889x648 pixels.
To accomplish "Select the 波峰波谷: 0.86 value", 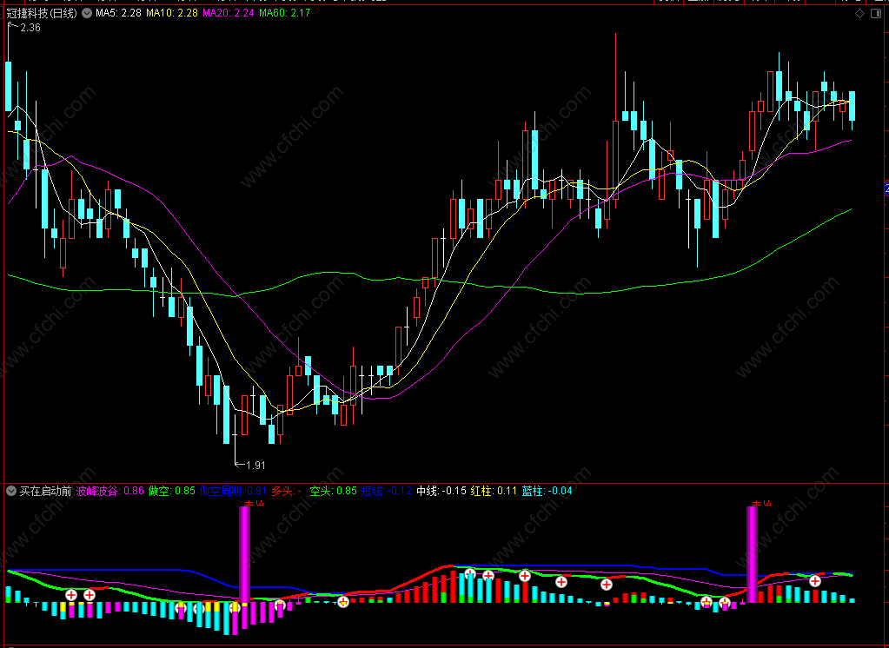I will (x=110, y=491).
